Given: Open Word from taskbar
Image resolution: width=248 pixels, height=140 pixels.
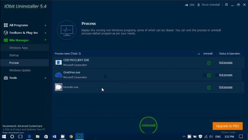Looking at the screenshot, I should point(54,136).
